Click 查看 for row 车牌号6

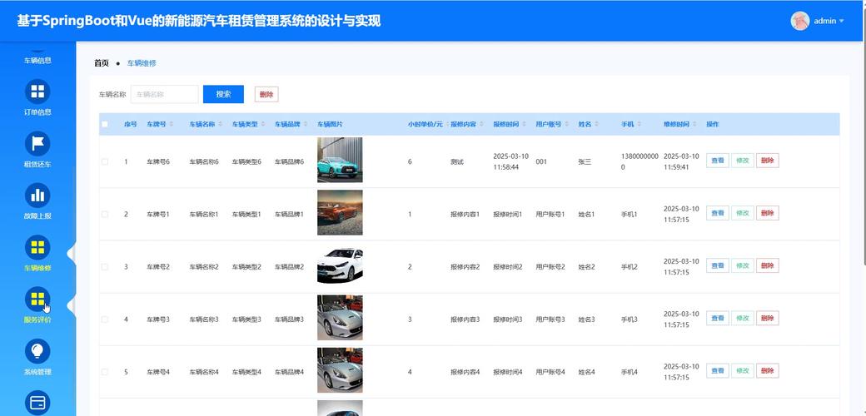coord(718,161)
